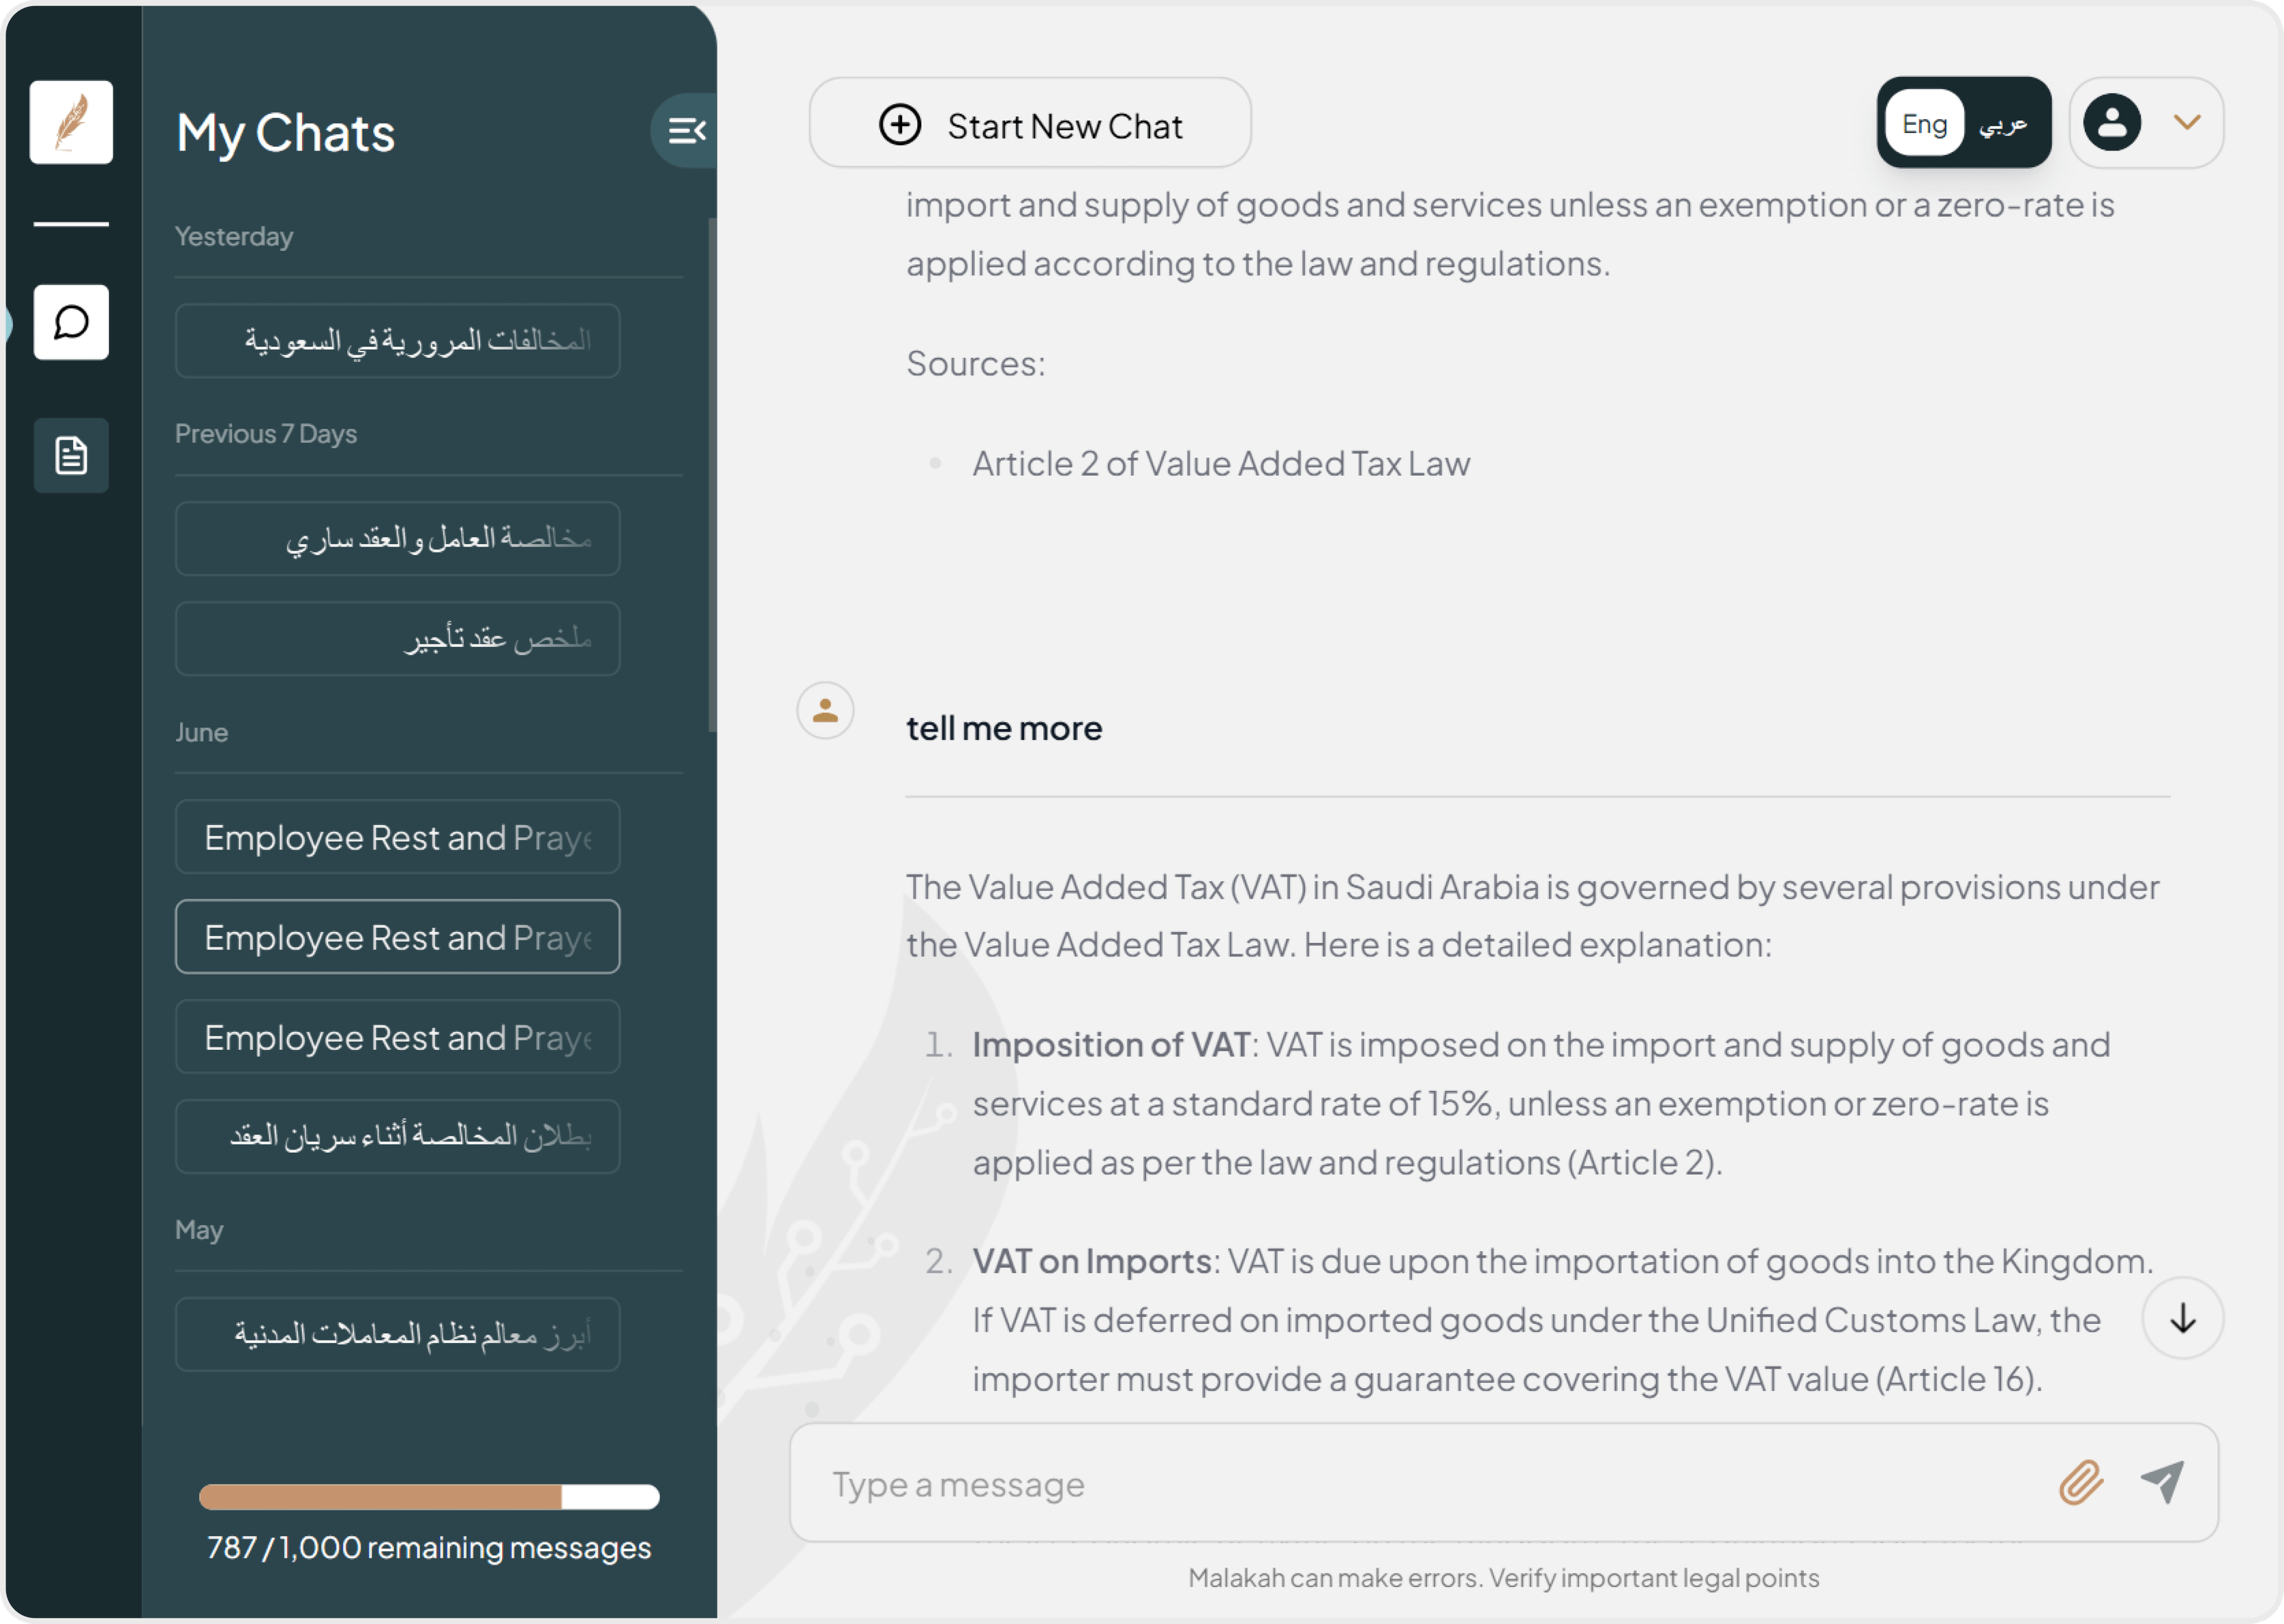Viewport: 2284px width, 1624px height.
Task: Open chat ملخص عقد تأجير
Action: (398, 639)
